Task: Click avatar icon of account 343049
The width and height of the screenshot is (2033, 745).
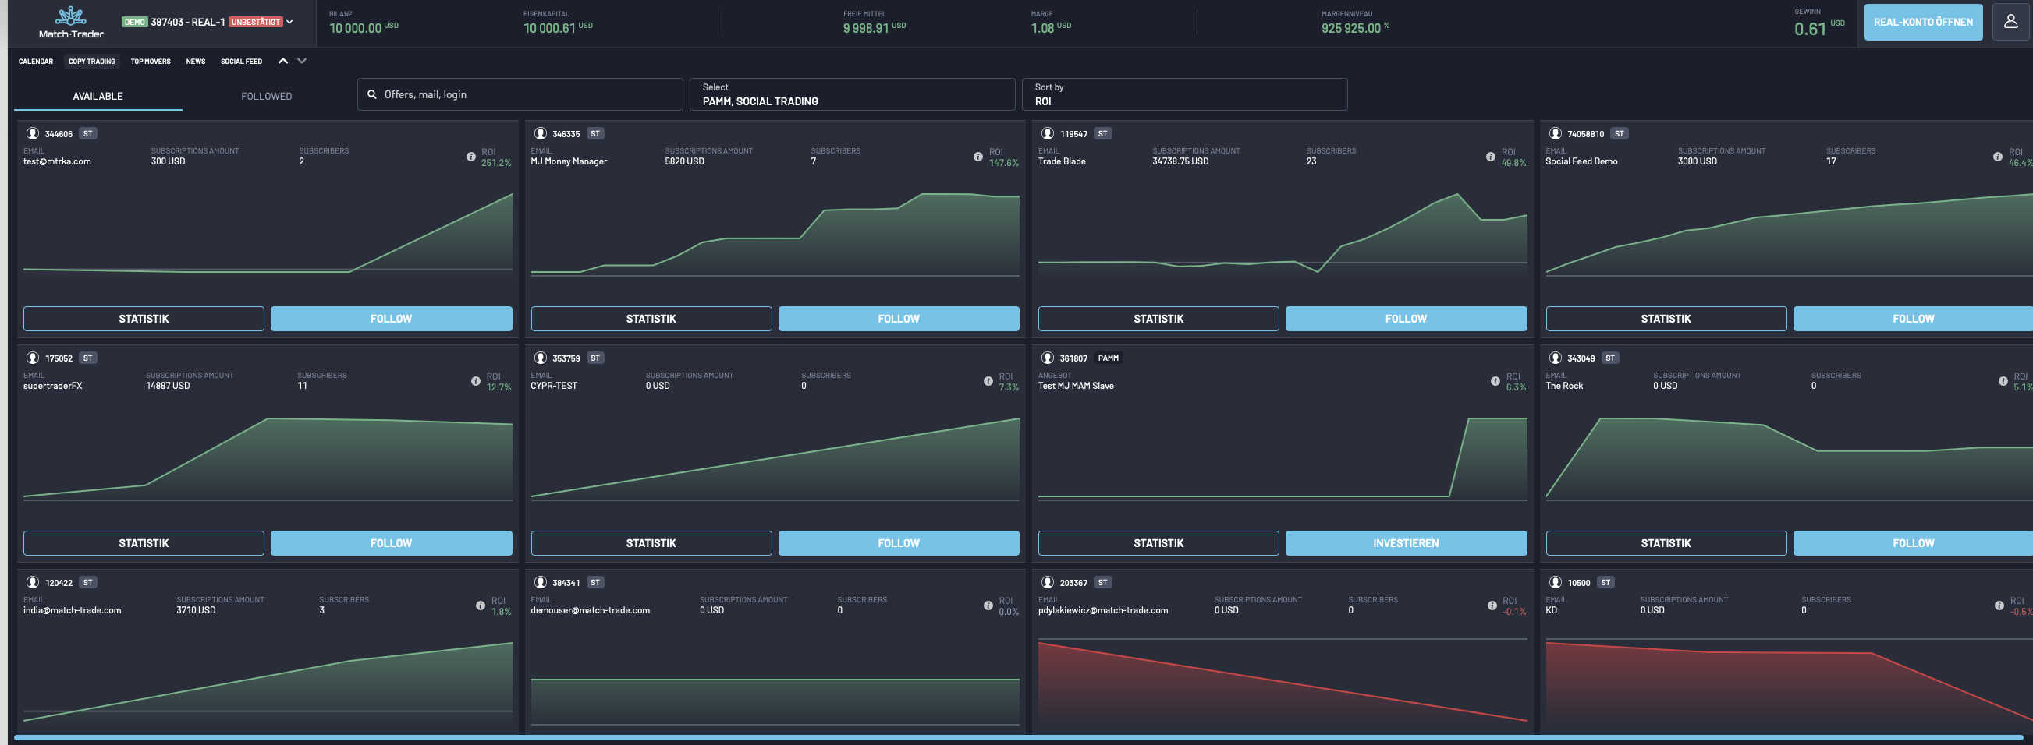Action: [1555, 358]
